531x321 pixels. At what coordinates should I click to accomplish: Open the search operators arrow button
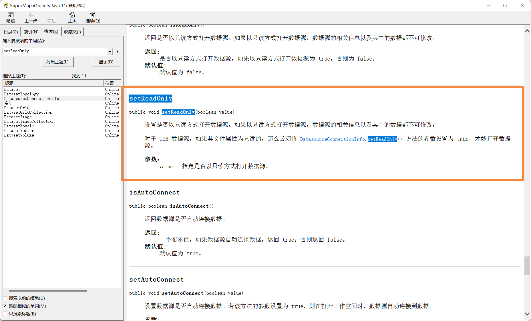tap(118, 51)
